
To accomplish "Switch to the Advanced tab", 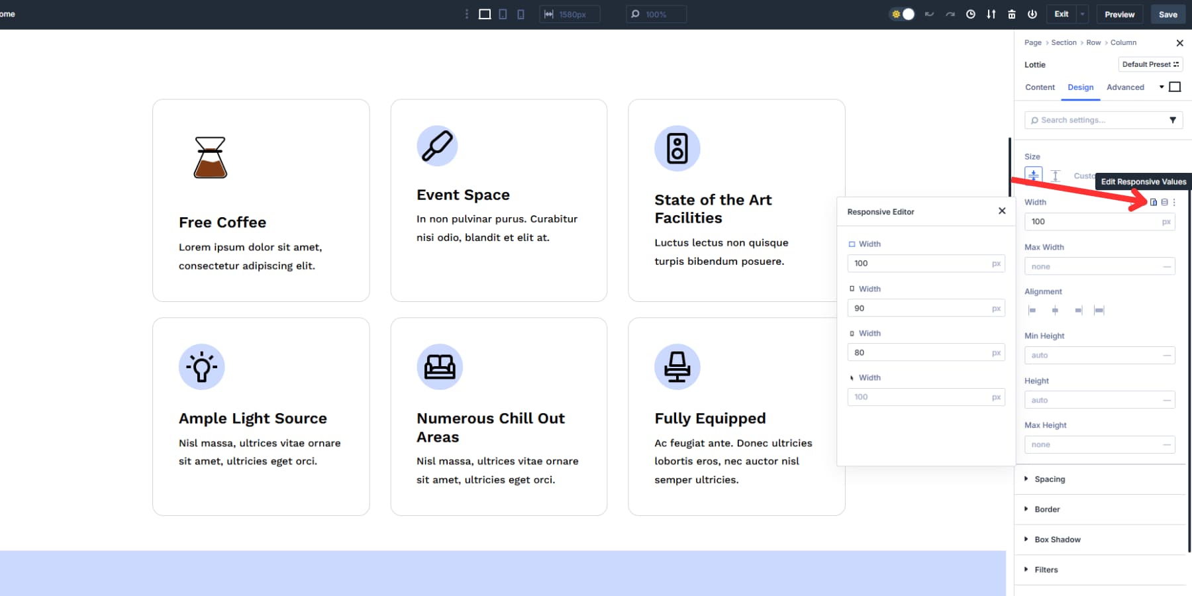I will [1125, 87].
